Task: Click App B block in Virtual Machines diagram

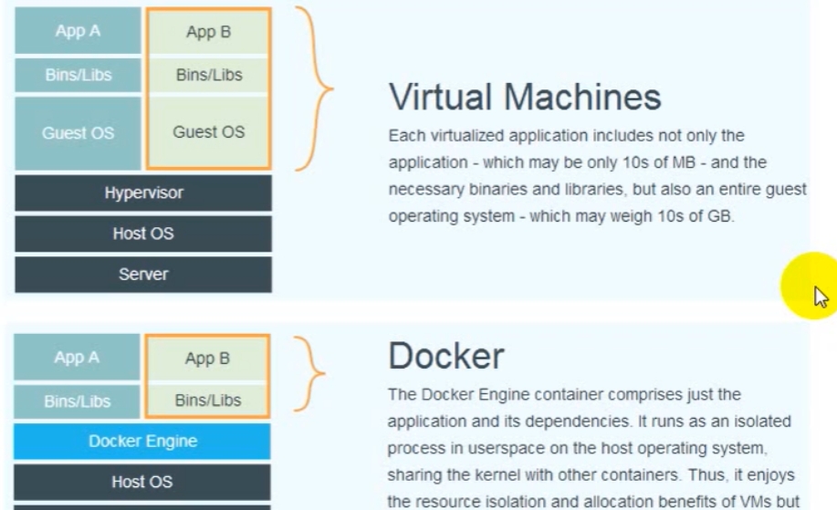Action: 208,32
